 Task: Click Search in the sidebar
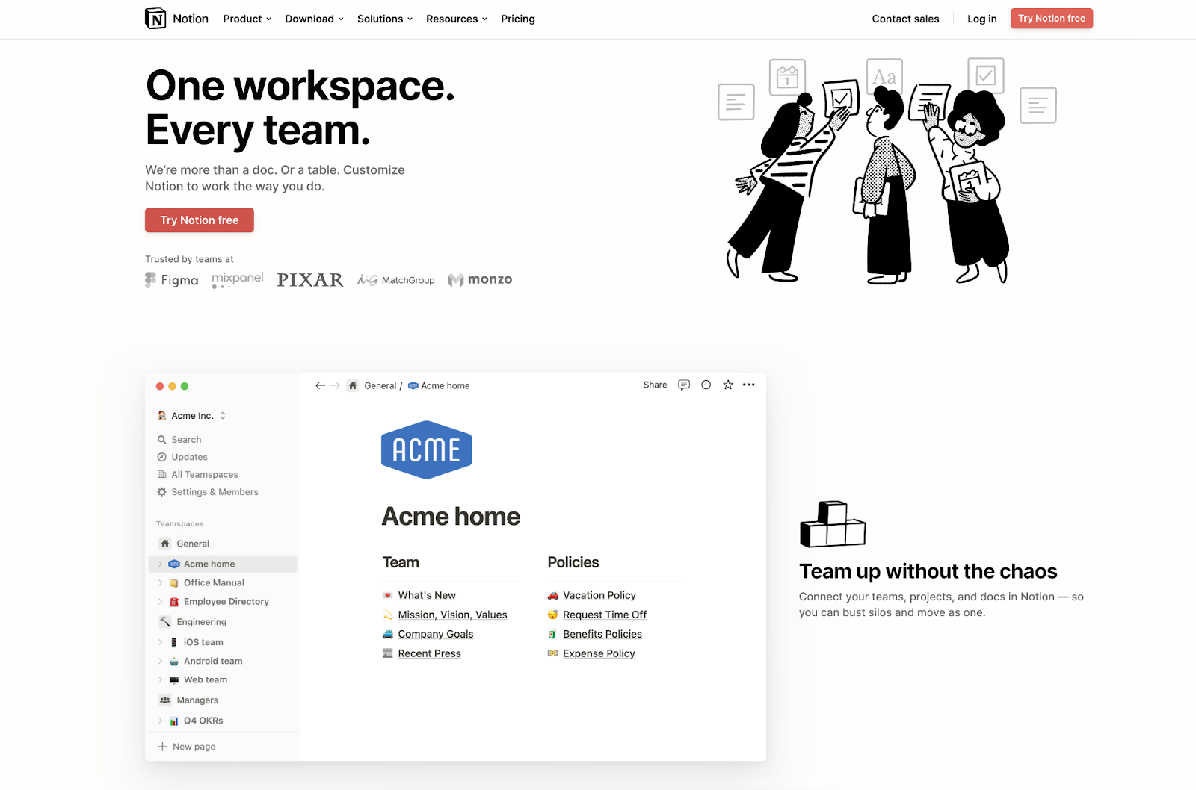click(x=179, y=440)
